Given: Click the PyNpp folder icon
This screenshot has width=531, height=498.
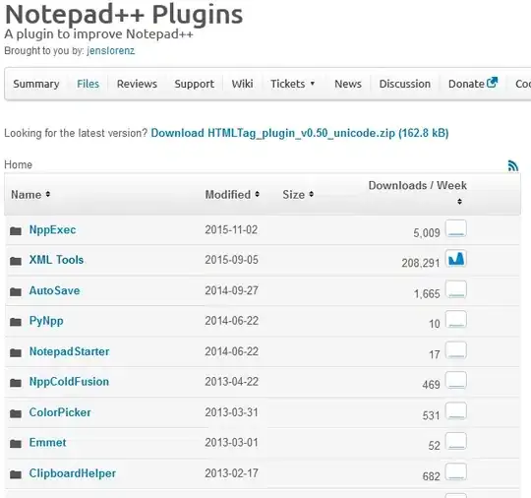Looking at the screenshot, I should pyautogui.click(x=16, y=322).
